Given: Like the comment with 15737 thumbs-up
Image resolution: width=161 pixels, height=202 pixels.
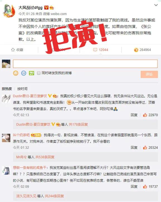Looking at the screenshot, I should (x=145, y=187).
